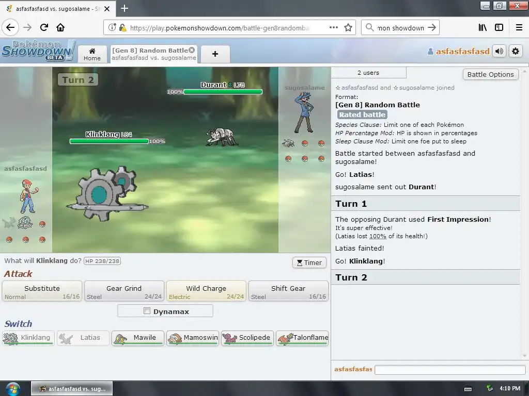The image size is (529, 396).
Task: Open the browser home page icon
Action: click(x=60, y=27)
